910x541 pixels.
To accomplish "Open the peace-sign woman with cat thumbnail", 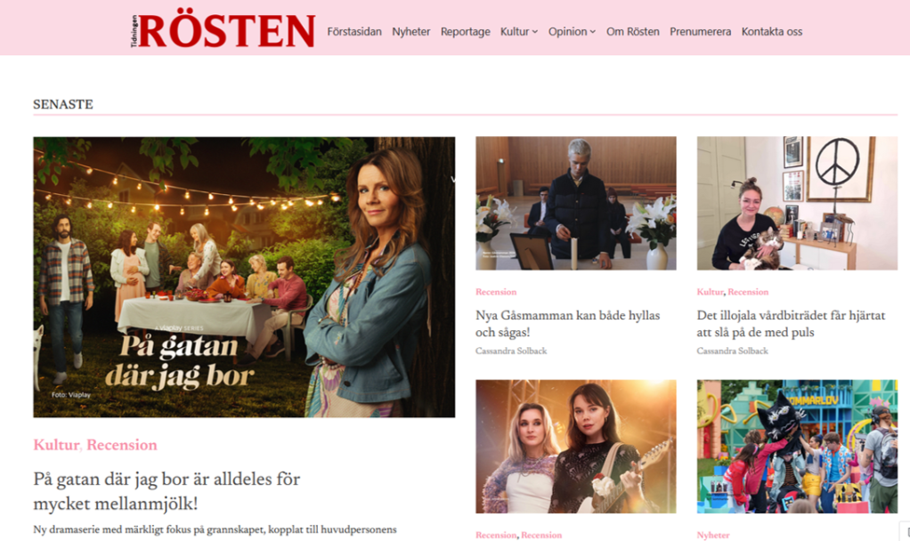I will [797, 203].
